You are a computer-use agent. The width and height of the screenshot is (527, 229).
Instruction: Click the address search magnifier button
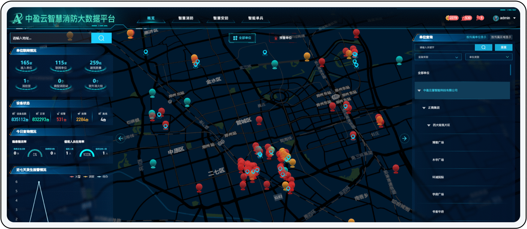click(x=101, y=38)
